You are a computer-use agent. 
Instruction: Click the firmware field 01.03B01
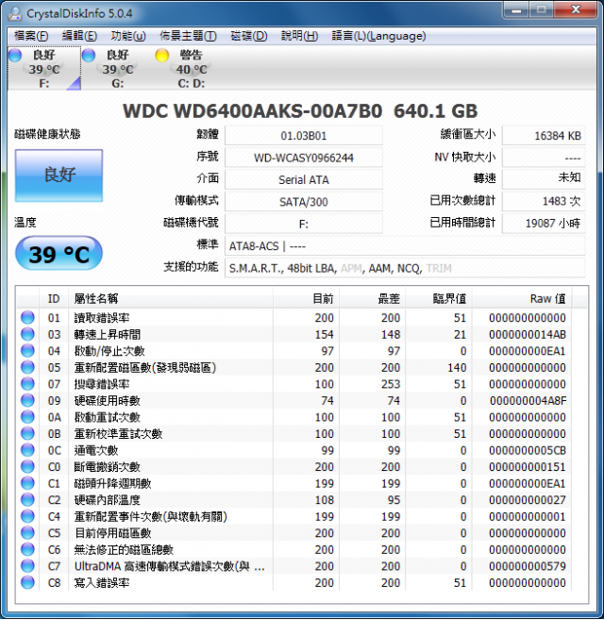click(x=303, y=136)
